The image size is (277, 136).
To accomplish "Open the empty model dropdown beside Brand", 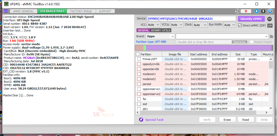I will click(x=222, y=36).
